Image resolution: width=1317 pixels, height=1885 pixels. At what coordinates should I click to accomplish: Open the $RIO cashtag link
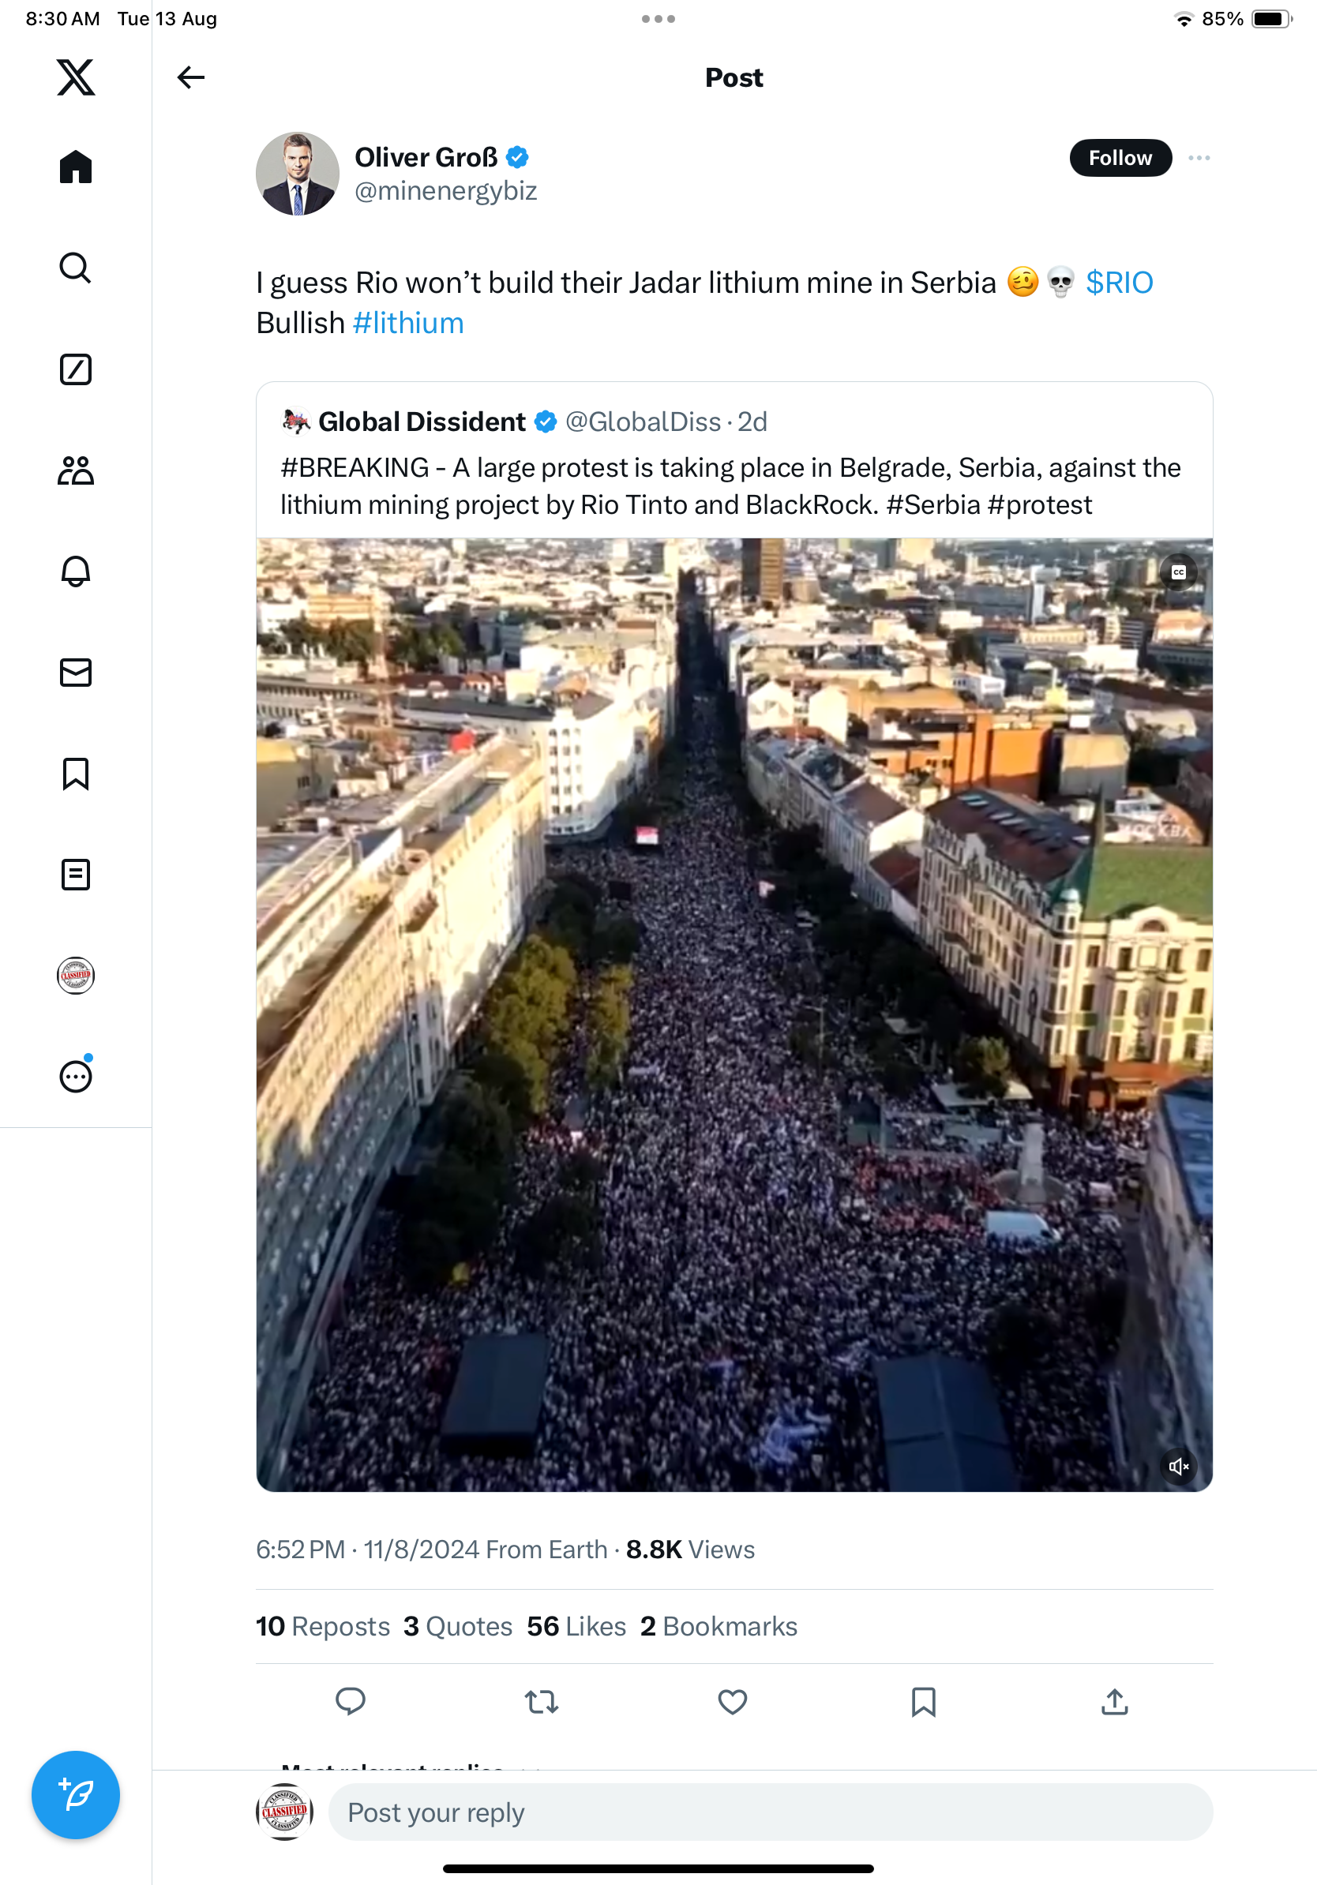pos(1119,283)
